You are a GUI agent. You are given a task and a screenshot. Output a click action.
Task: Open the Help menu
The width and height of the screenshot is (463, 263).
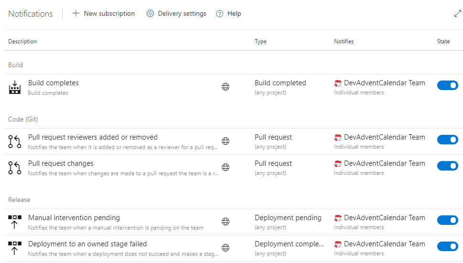[x=228, y=14]
